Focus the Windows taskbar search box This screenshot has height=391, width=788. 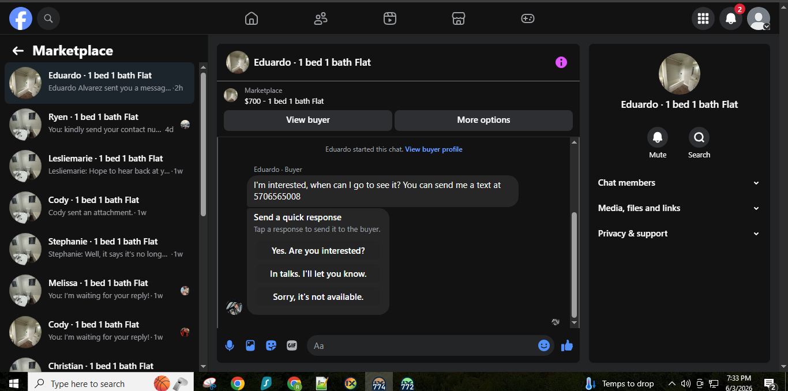tap(110, 384)
